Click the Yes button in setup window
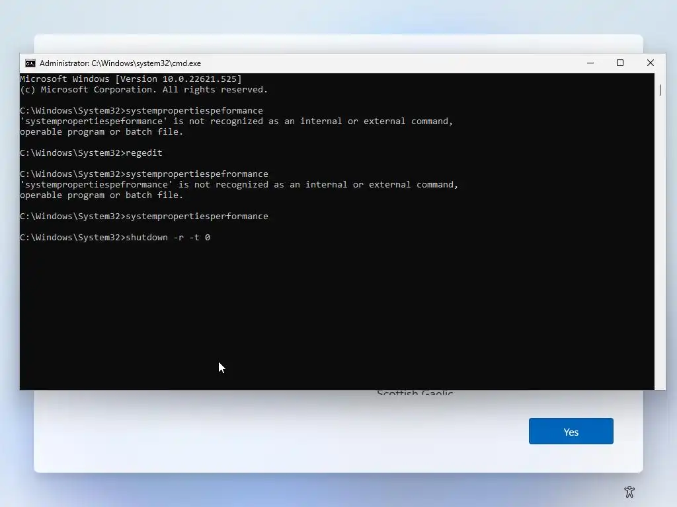The image size is (677, 507). [x=571, y=431]
